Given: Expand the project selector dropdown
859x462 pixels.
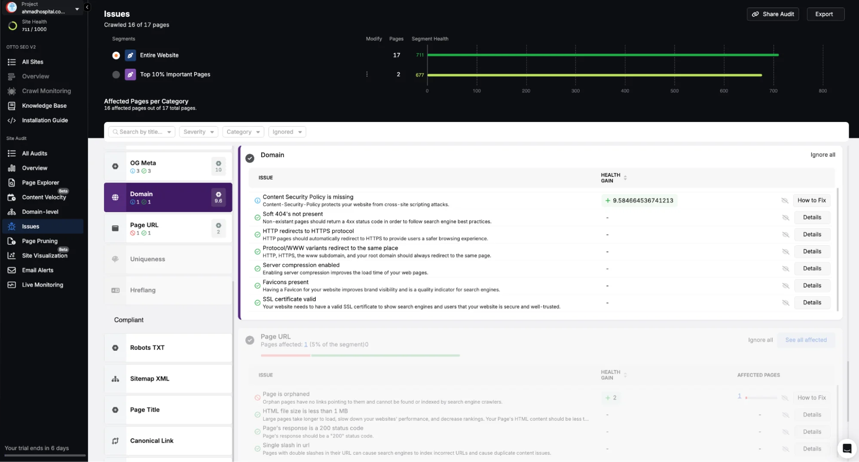Looking at the screenshot, I should (77, 9).
